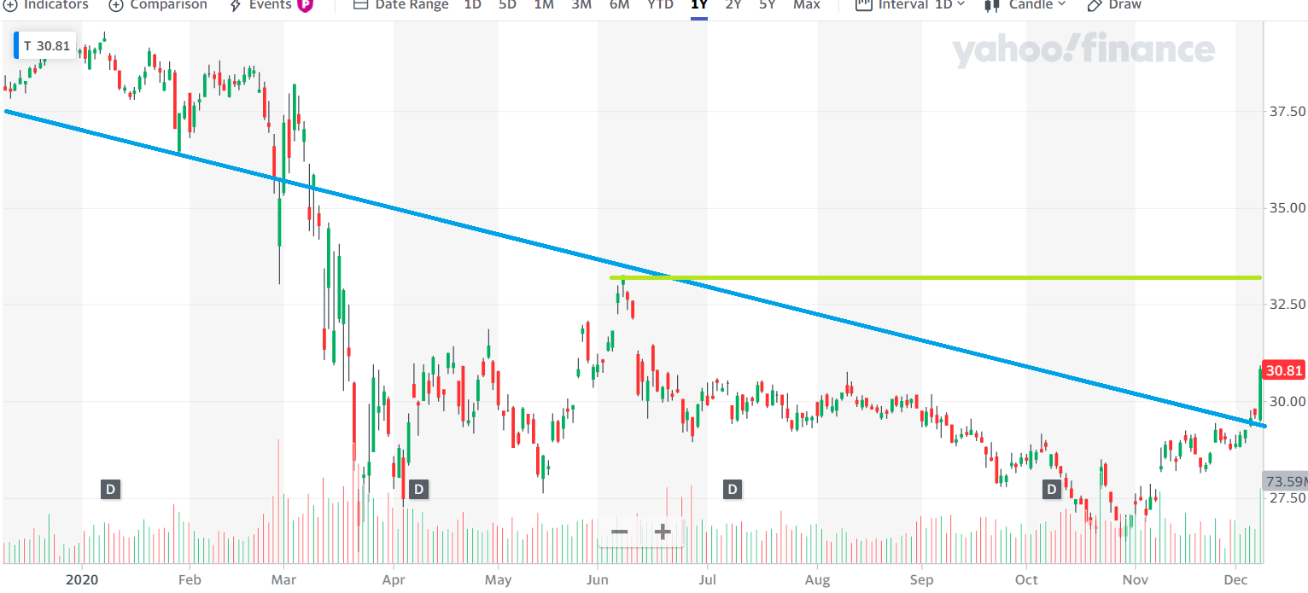Click the Dec date axis label

tap(1235, 579)
